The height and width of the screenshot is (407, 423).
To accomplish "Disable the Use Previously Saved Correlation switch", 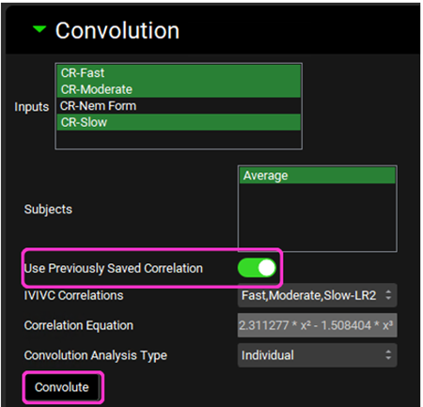I will coord(257,268).
